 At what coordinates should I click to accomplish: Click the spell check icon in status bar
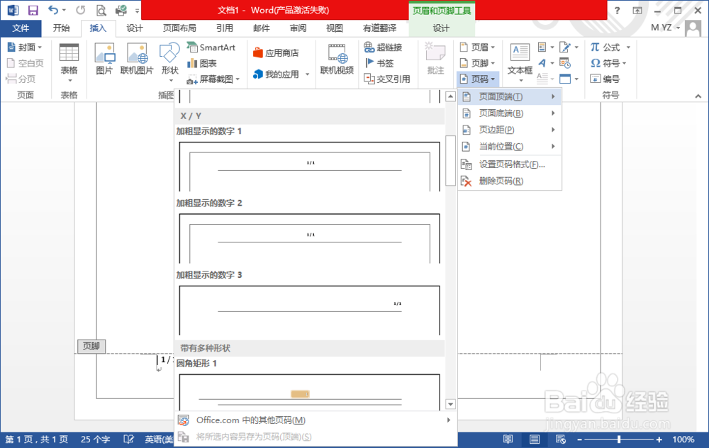(x=129, y=439)
